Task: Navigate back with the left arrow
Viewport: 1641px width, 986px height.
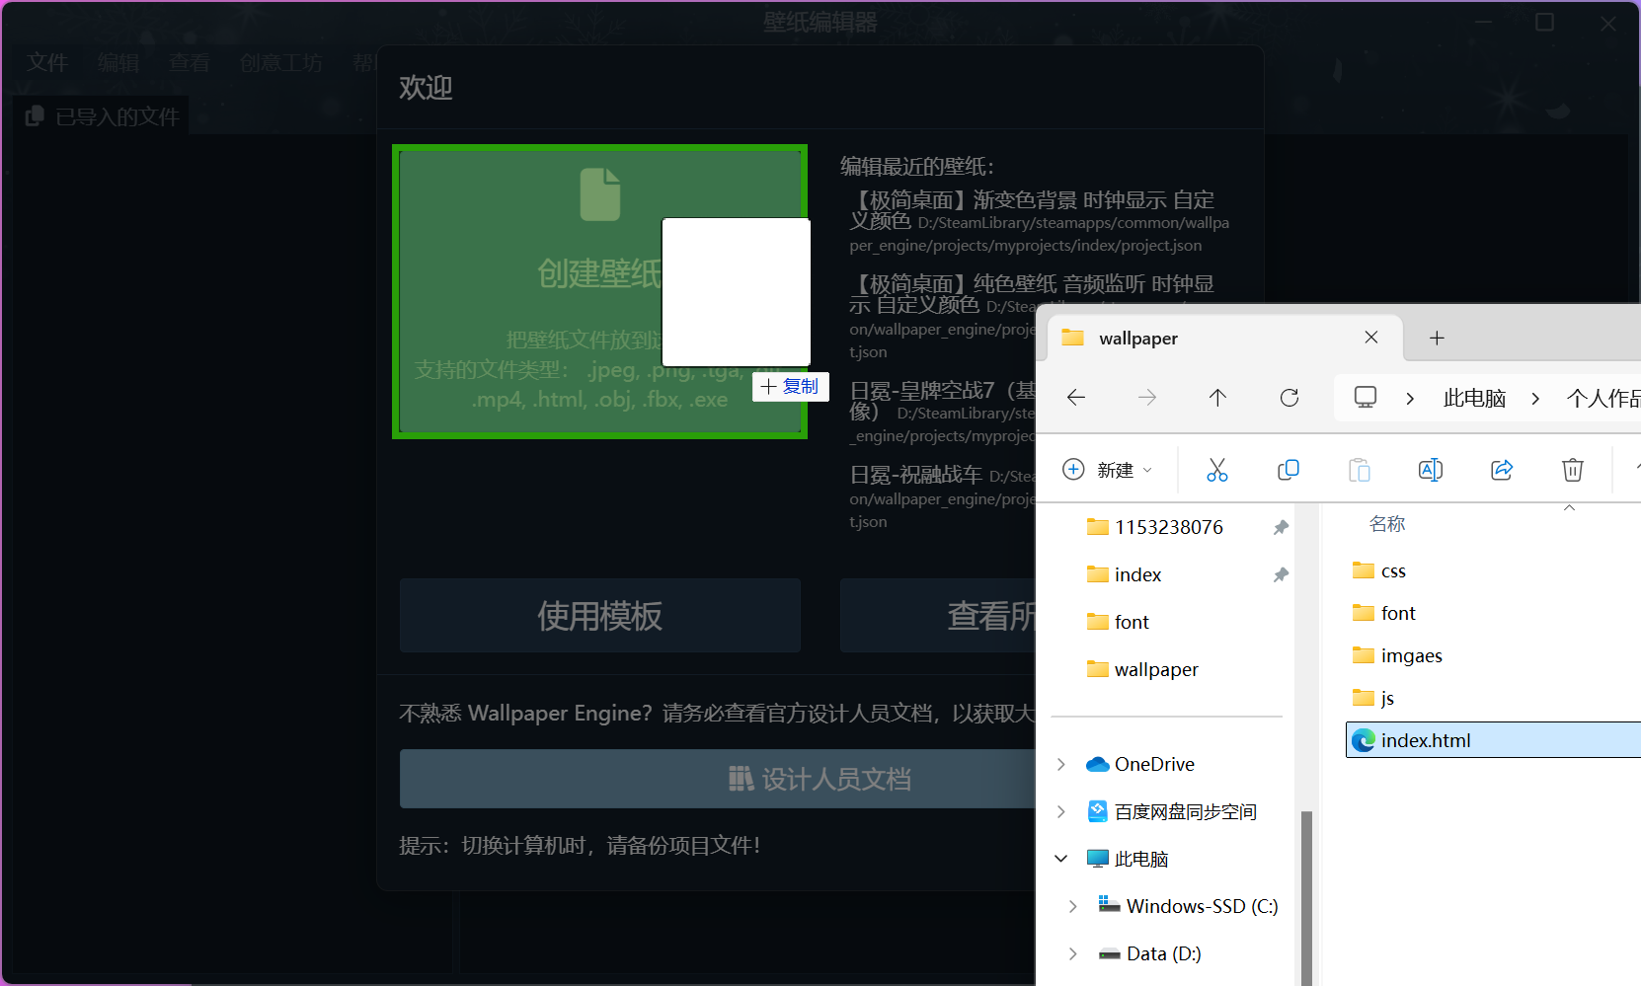Action: (1076, 398)
